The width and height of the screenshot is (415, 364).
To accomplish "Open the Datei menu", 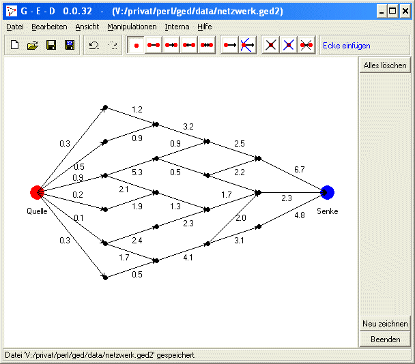I will coord(15,27).
